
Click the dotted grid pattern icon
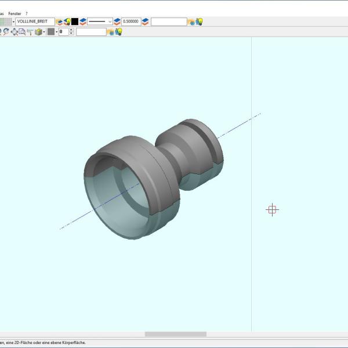pos(6,22)
